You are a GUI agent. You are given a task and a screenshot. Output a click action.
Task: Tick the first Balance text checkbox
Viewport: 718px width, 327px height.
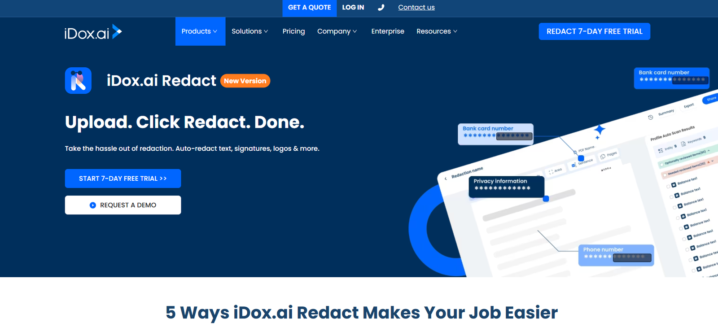668,186
